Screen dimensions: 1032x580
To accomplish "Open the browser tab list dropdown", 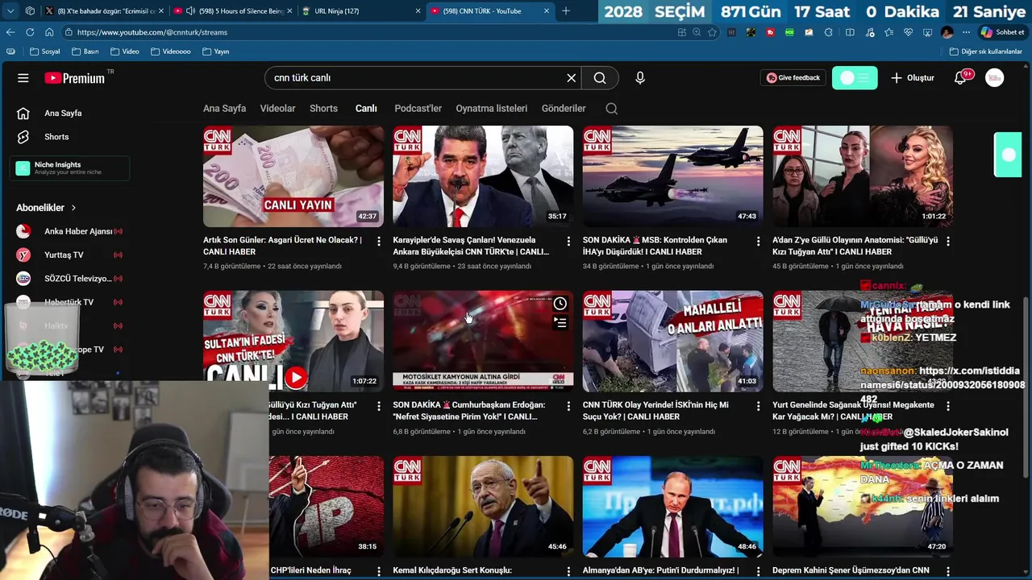I will click(x=10, y=11).
